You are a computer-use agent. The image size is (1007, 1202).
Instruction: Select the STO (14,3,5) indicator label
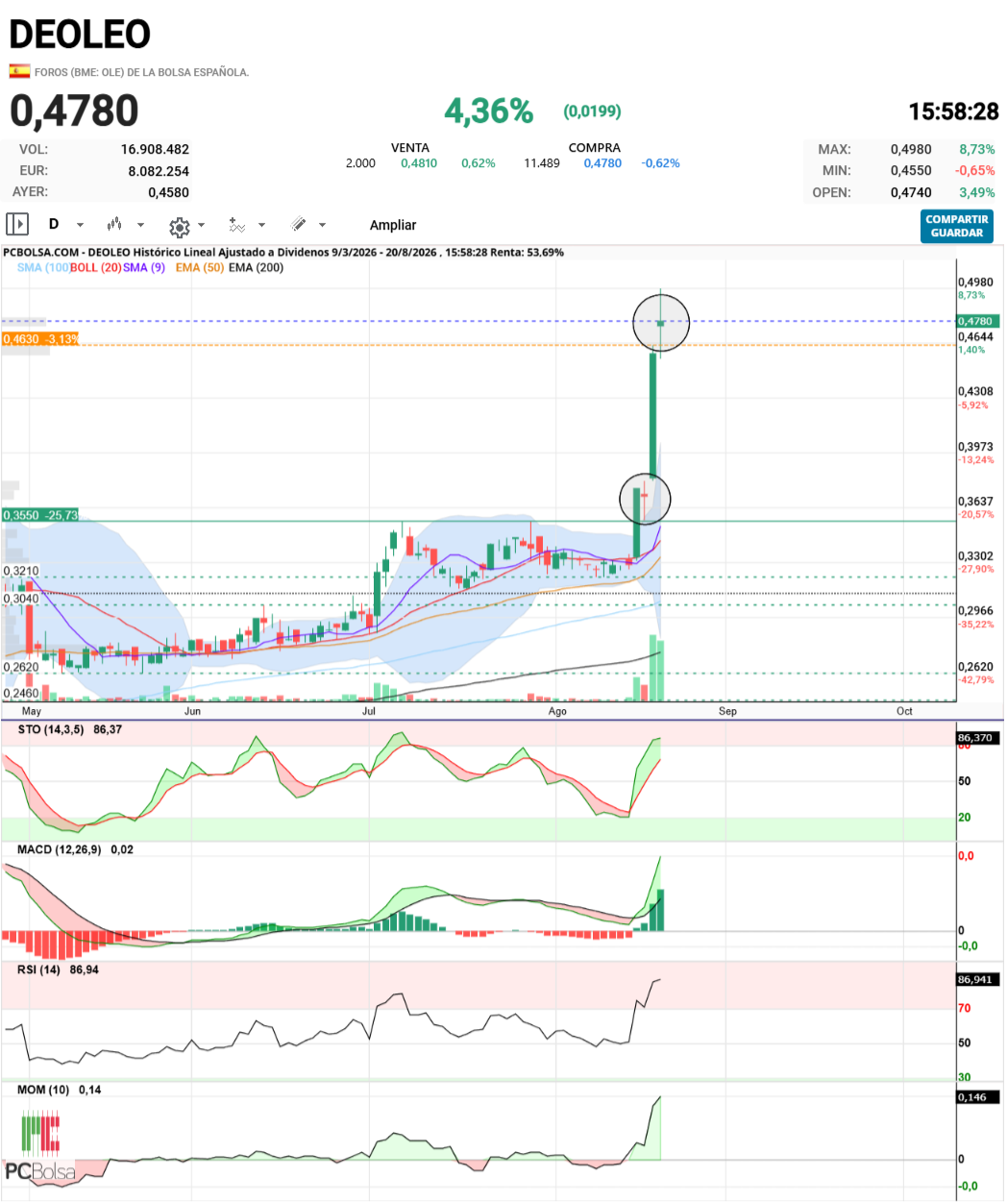[x=52, y=730]
